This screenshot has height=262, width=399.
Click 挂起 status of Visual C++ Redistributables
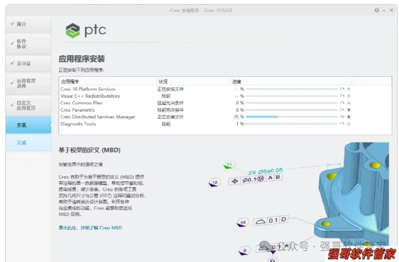click(x=166, y=96)
